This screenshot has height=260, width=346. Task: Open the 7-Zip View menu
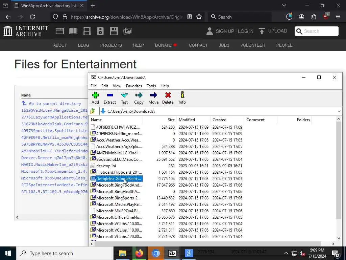point(117,86)
